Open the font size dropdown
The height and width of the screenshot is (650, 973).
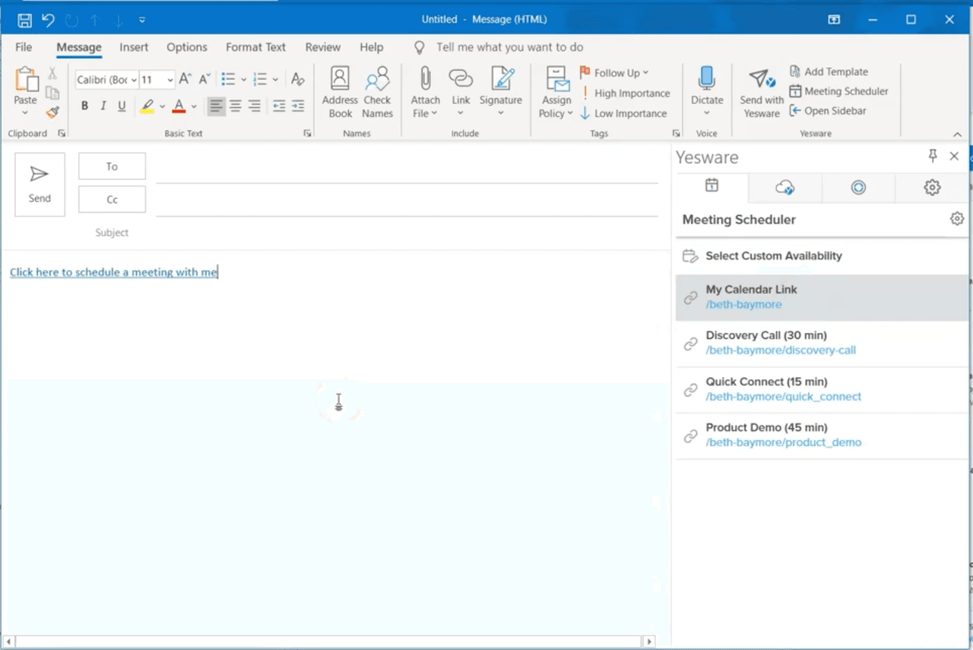pos(169,79)
